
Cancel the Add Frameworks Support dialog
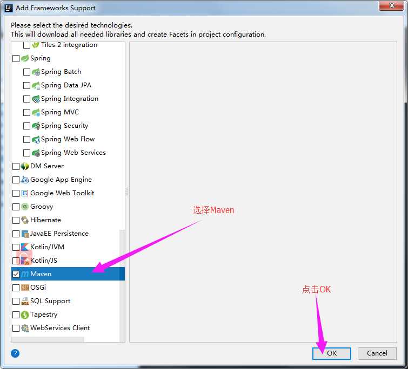[377, 353]
